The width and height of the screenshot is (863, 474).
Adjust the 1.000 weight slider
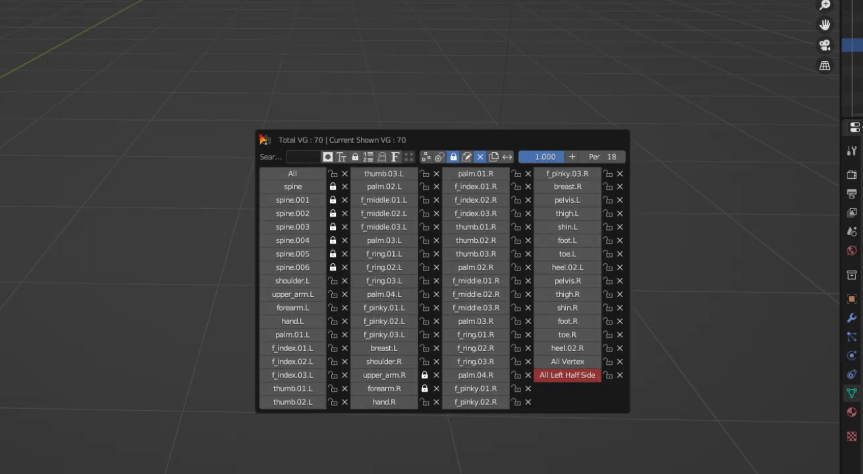[541, 157]
